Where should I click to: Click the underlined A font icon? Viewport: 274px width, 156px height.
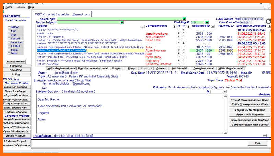[x=208, y=92]
